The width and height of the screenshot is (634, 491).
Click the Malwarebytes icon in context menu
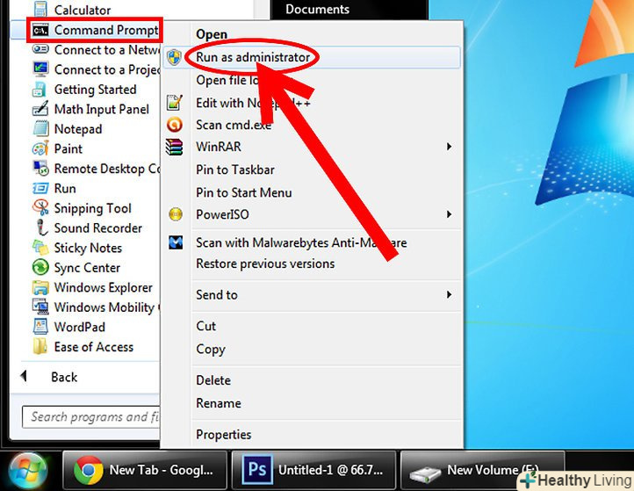tap(176, 242)
